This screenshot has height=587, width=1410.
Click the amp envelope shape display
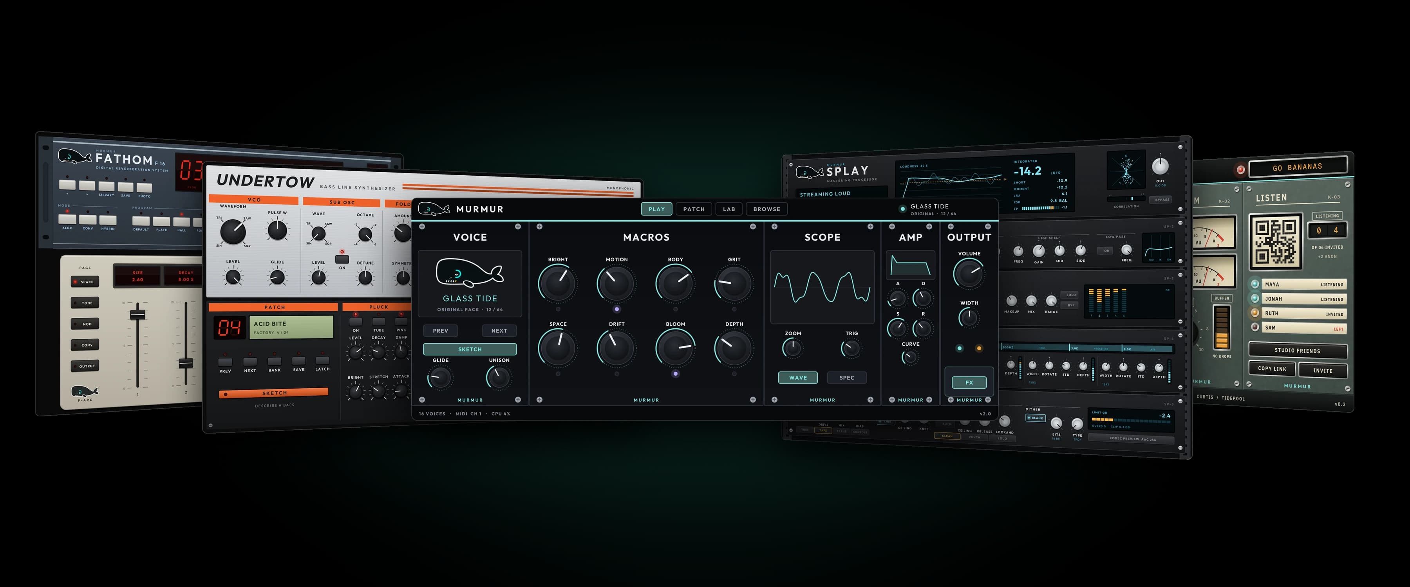coord(910,265)
